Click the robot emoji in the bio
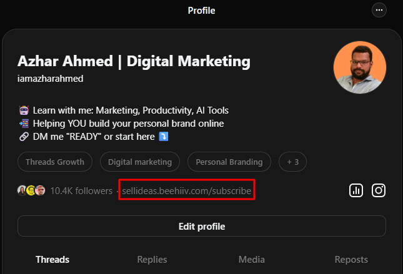 tap(24, 110)
